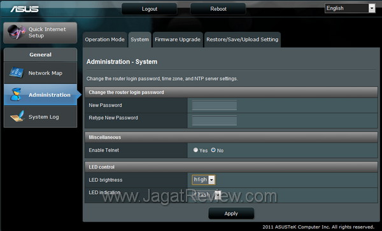The height and width of the screenshot is (231, 382).
Task: Click the Miscellaneous section header
Action: point(231,137)
